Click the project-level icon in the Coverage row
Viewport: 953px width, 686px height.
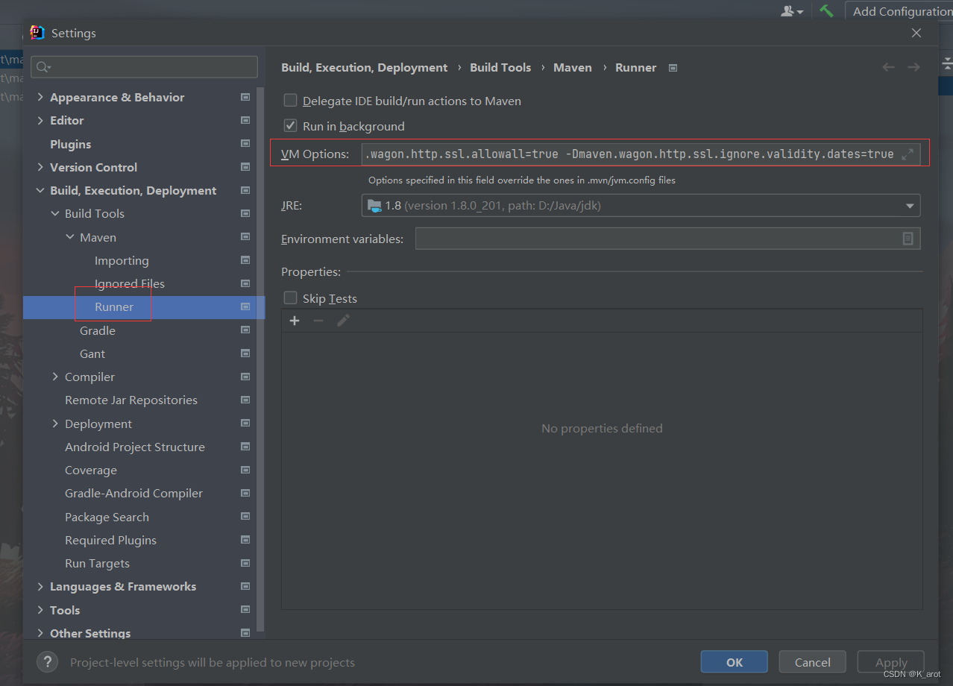[x=245, y=470]
